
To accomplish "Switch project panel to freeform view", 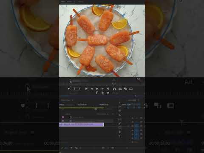I will tap(76, 148).
